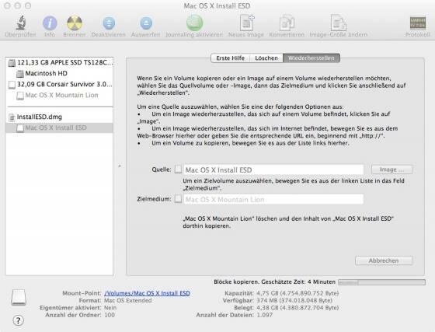Open the /Volumes/Mac OS X Install ESD link

click(x=147, y=293)
